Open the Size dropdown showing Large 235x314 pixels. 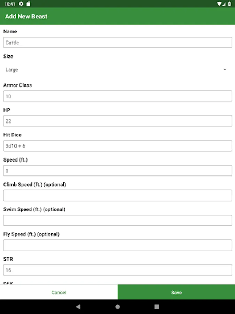pyautogui.click(x=115, y=70)
